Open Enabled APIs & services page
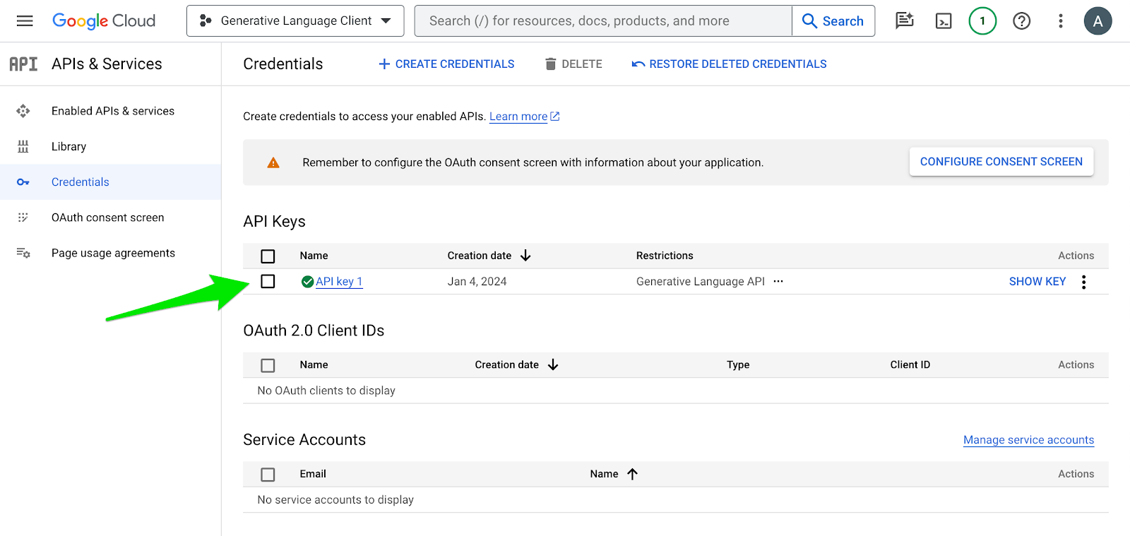The width and height of the screenshot is (1130, 536). click(x=113, y=111)
